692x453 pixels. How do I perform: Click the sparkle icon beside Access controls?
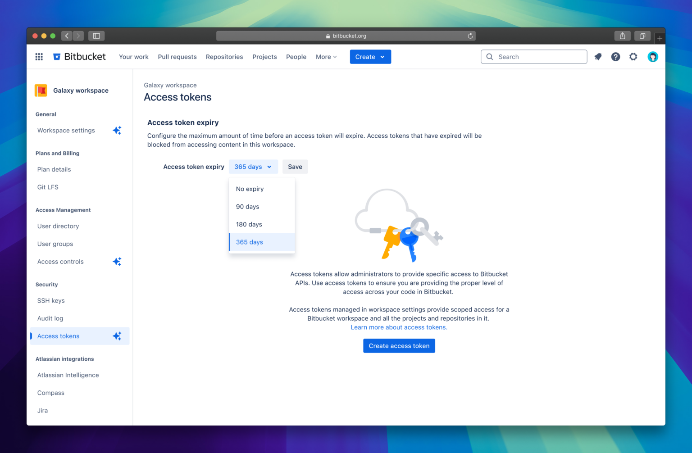117,261
